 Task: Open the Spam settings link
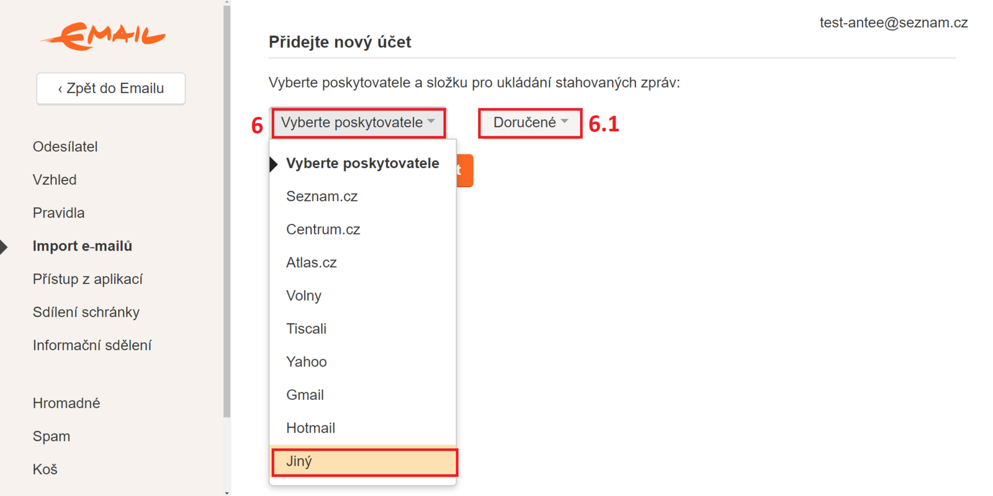click(x=52, y=436)
